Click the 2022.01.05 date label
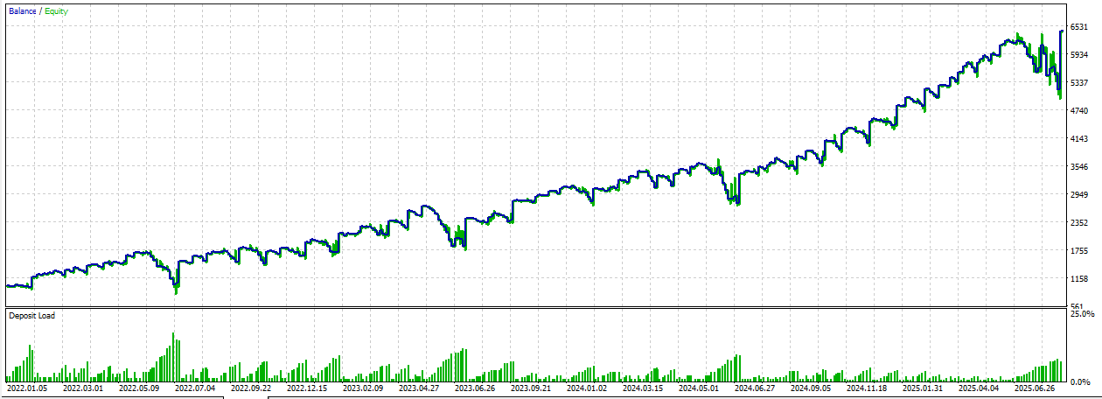This screenshot has width=1102, height=399. (27, 387)
